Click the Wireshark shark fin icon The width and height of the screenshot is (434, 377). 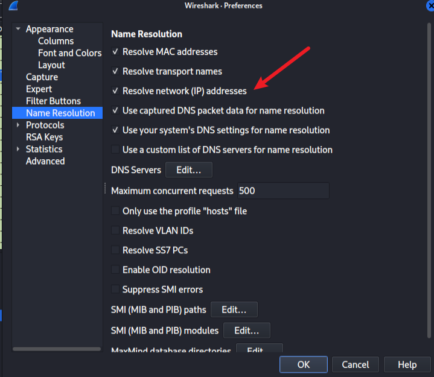click(x=12, y=5)
